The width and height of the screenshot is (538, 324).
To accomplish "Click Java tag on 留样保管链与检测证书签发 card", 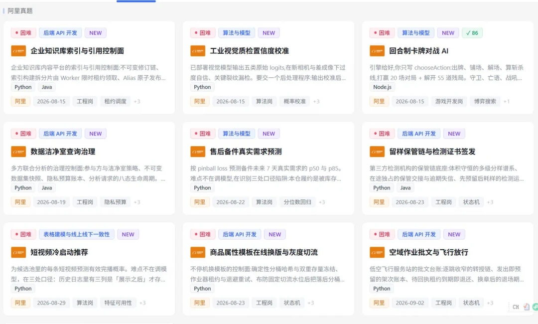I will point(405,188).
